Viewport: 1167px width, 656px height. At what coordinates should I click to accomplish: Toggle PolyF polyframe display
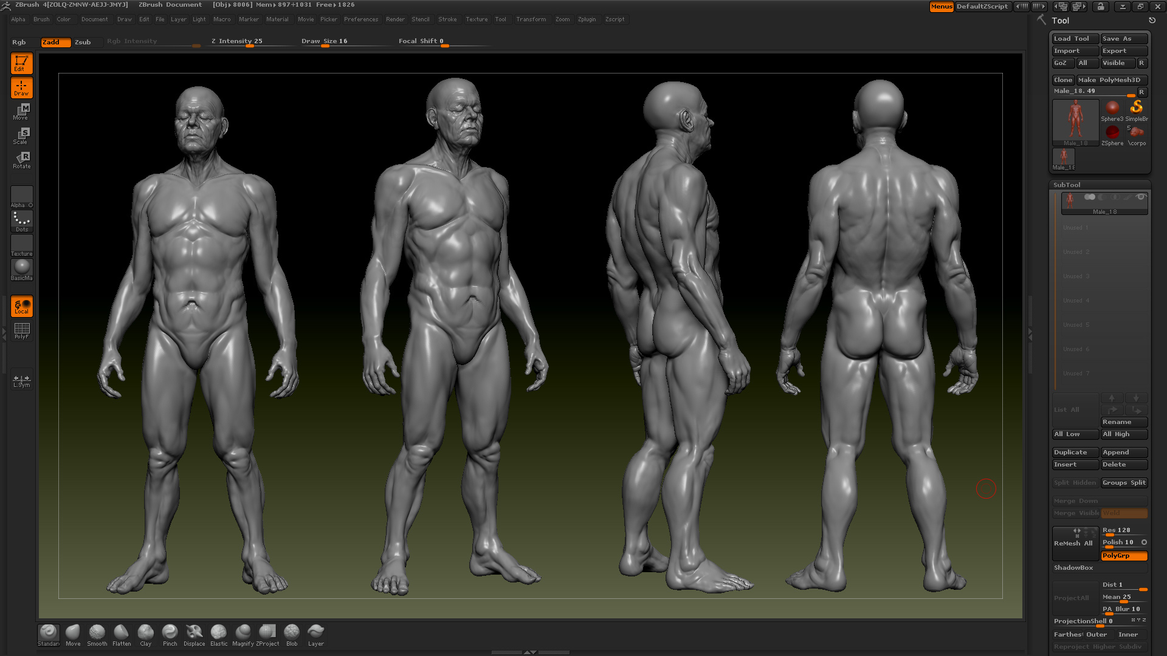pos(22,330)
